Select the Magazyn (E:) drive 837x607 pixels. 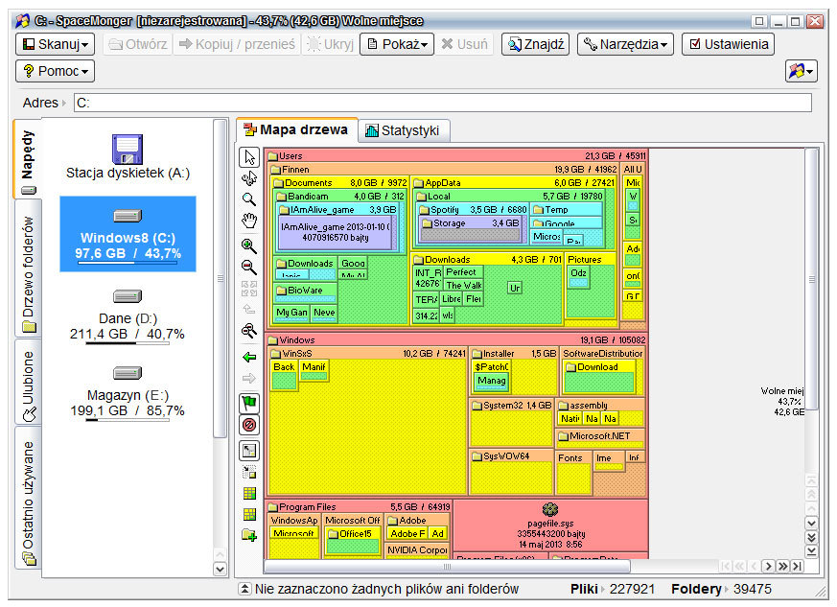tap(128, 392)
